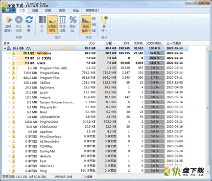Click the 9YouDownload folder icon
The width and height of the screenshot is (212, 181).
[x=13, y=136]
